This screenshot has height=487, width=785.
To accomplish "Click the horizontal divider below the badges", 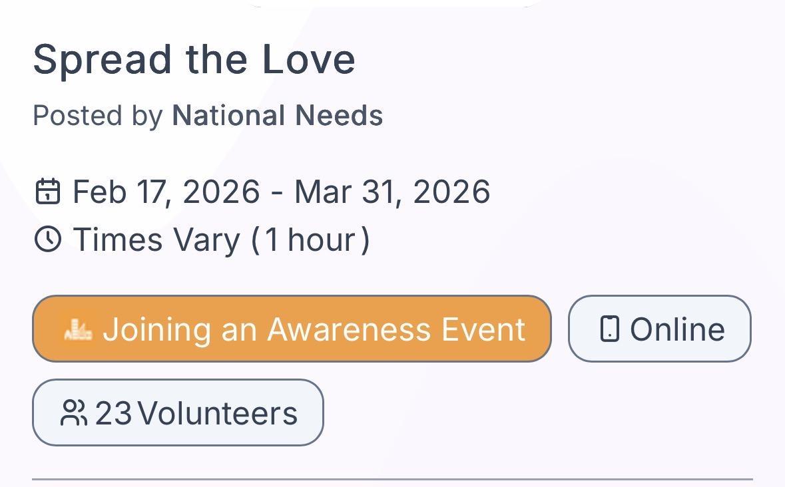I will 392,478.
